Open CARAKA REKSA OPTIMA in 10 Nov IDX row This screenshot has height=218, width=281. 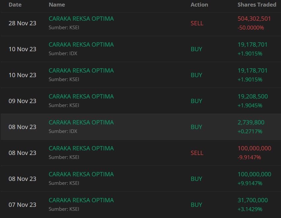click(x=81, y=45)
